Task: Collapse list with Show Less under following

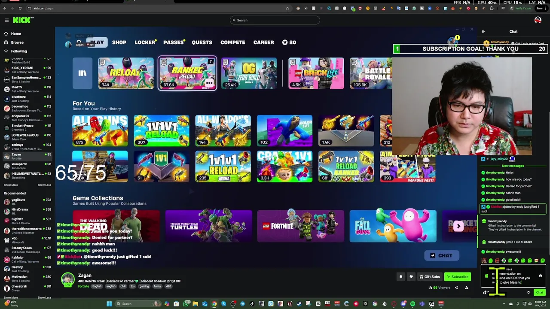Action: click(x=44, y=185)
